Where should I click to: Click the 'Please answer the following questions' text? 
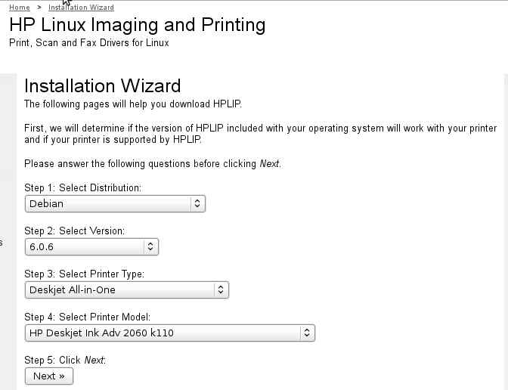152,163
